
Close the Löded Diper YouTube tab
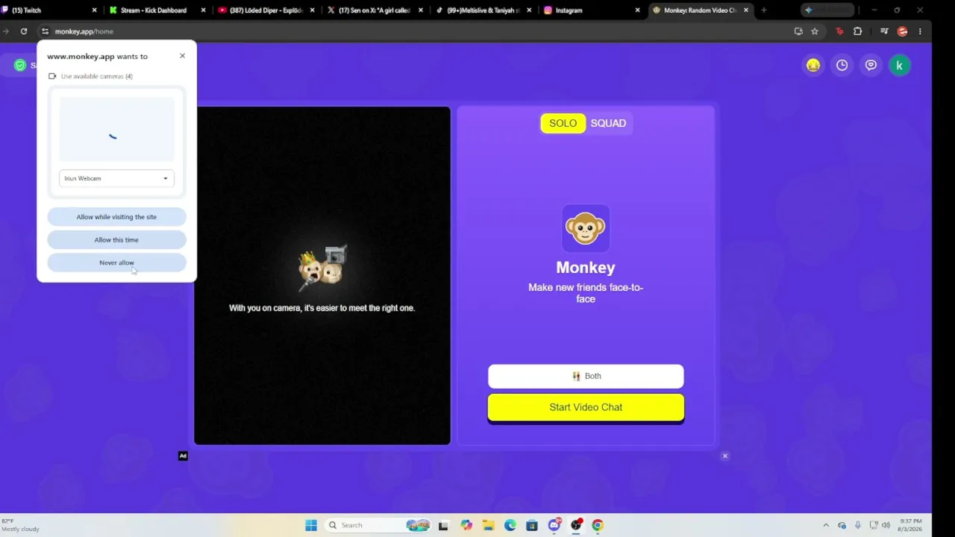(x=312, y=10)
